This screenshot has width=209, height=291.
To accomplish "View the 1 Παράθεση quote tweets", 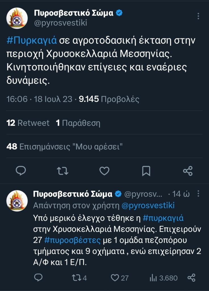I will pos(78,123).
